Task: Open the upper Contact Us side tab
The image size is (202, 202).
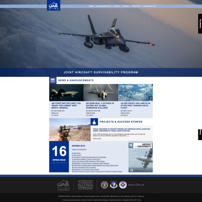Action: (200, 24)
